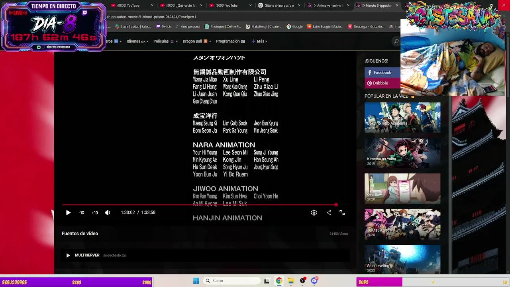Play the video with the play button
Viewport: 510px width, 287px height.
point(68,213)
